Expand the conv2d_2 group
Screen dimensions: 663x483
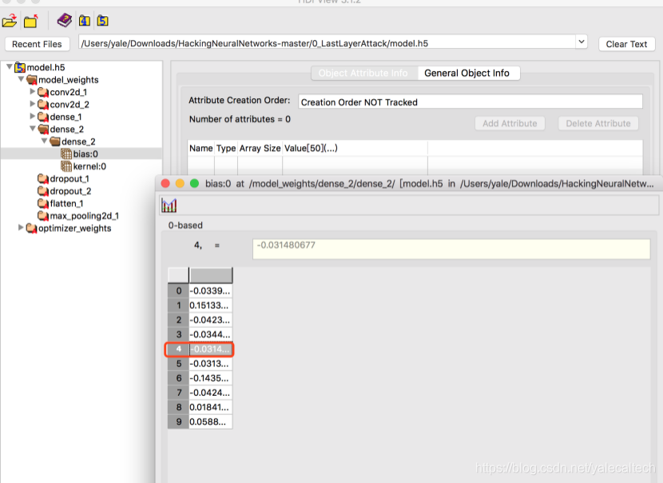coord(33,103)
